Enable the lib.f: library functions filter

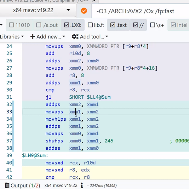click(x=95, y=25)
